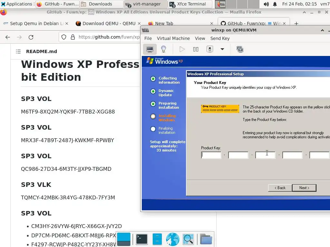Close the GitHub Fuwn/xp tab
330x247 pixels.
284,23
